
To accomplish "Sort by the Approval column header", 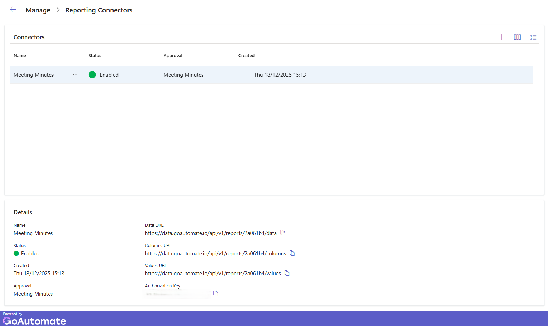I will pyautogui.click(x=173, y=56).
